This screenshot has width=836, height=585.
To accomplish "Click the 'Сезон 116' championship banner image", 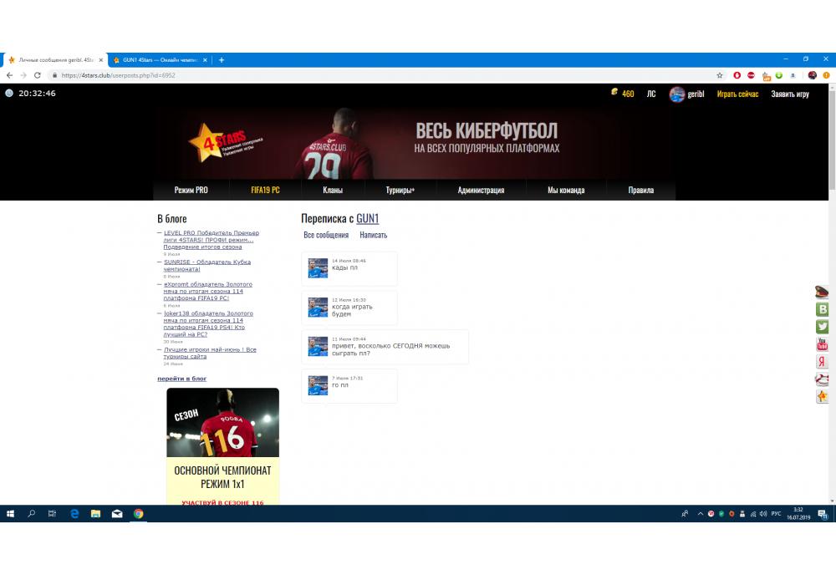I will coord(222,423).
